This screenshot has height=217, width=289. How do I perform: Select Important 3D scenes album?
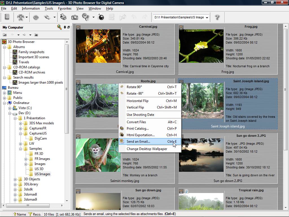[x=34, y=57]
